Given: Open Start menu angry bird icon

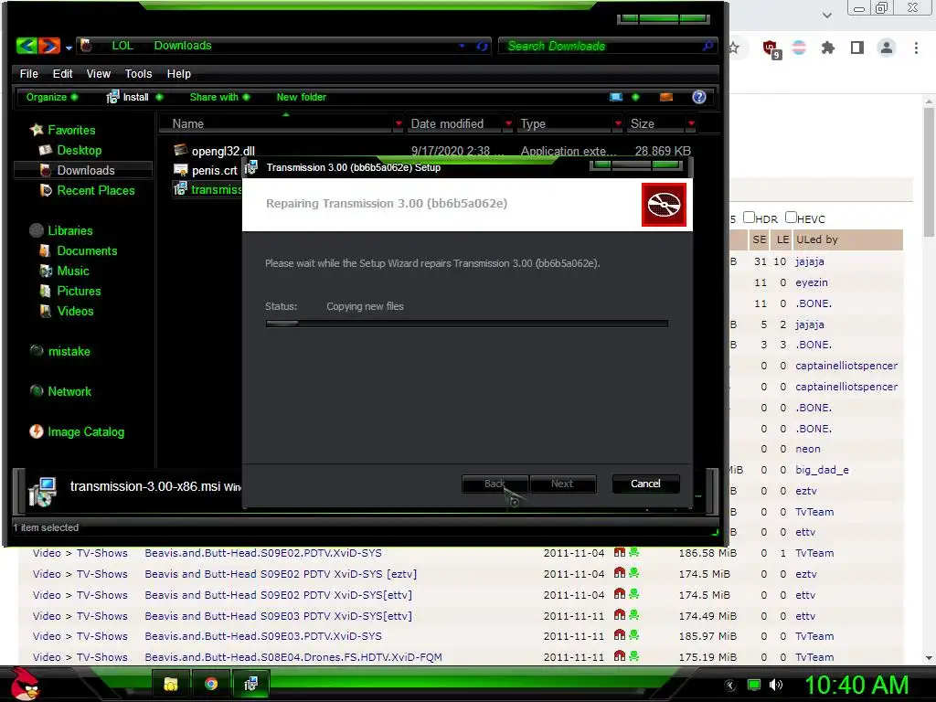Looking at the screenshot, I should (25, 684).
